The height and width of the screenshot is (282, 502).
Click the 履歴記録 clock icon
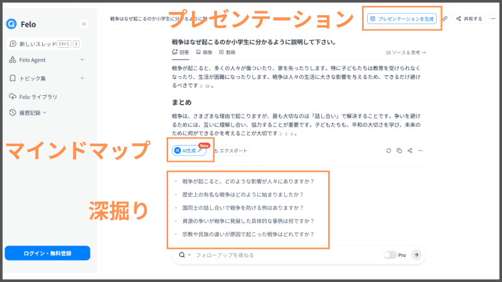pyautogui.click(x=13, y=113)
